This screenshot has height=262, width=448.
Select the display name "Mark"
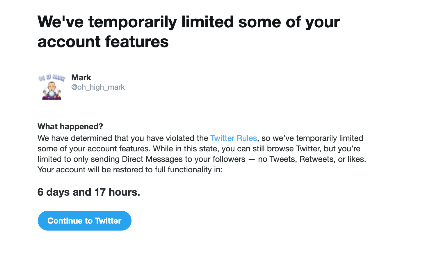pyautogui.click(x=81, y=77)
